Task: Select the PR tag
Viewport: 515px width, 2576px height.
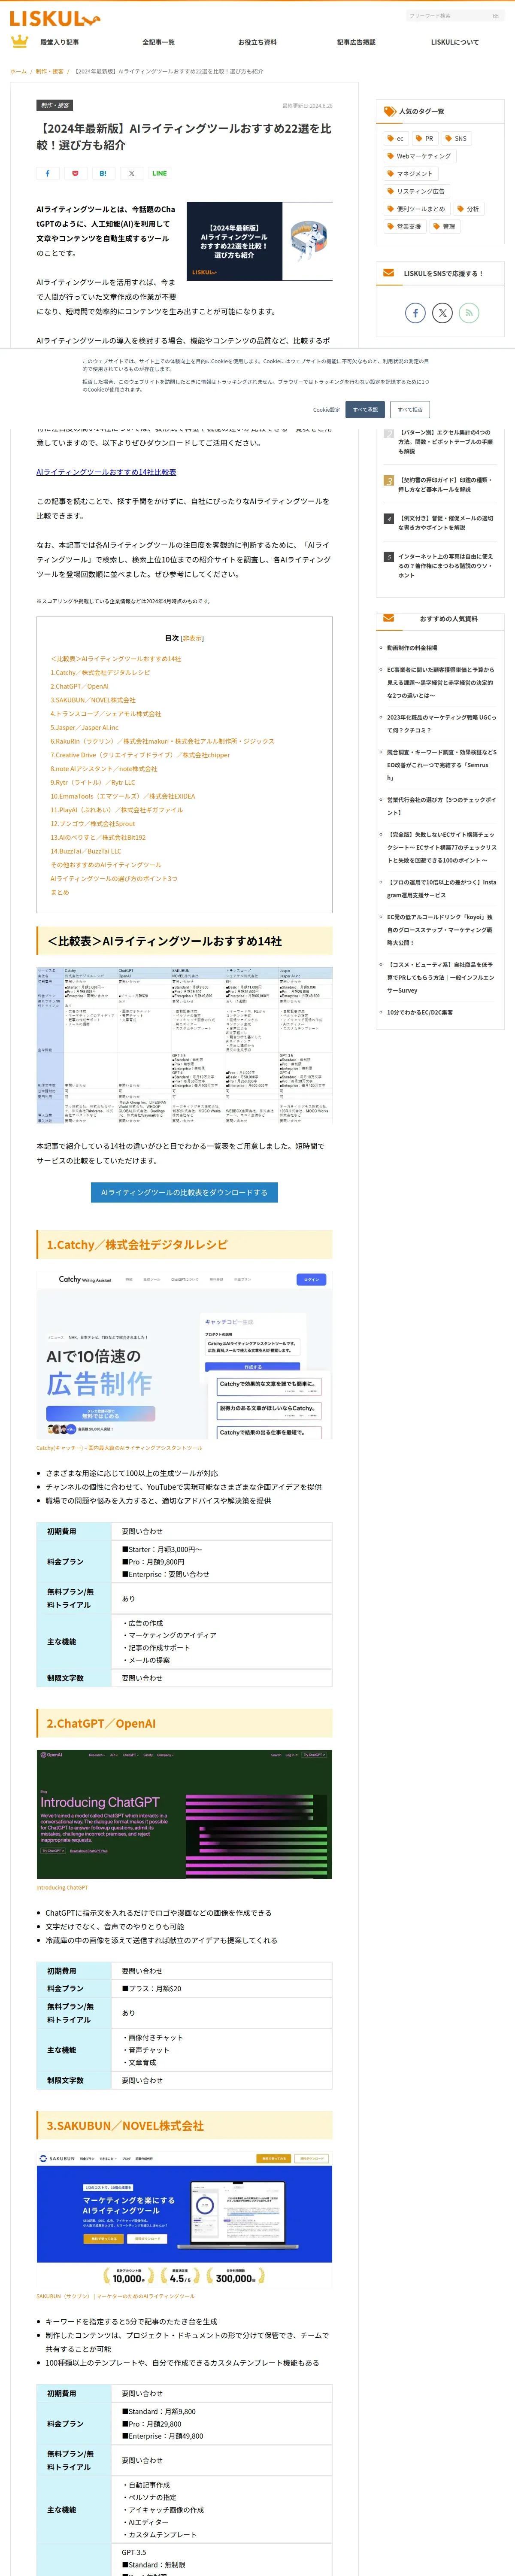Action: coord(424,139)
